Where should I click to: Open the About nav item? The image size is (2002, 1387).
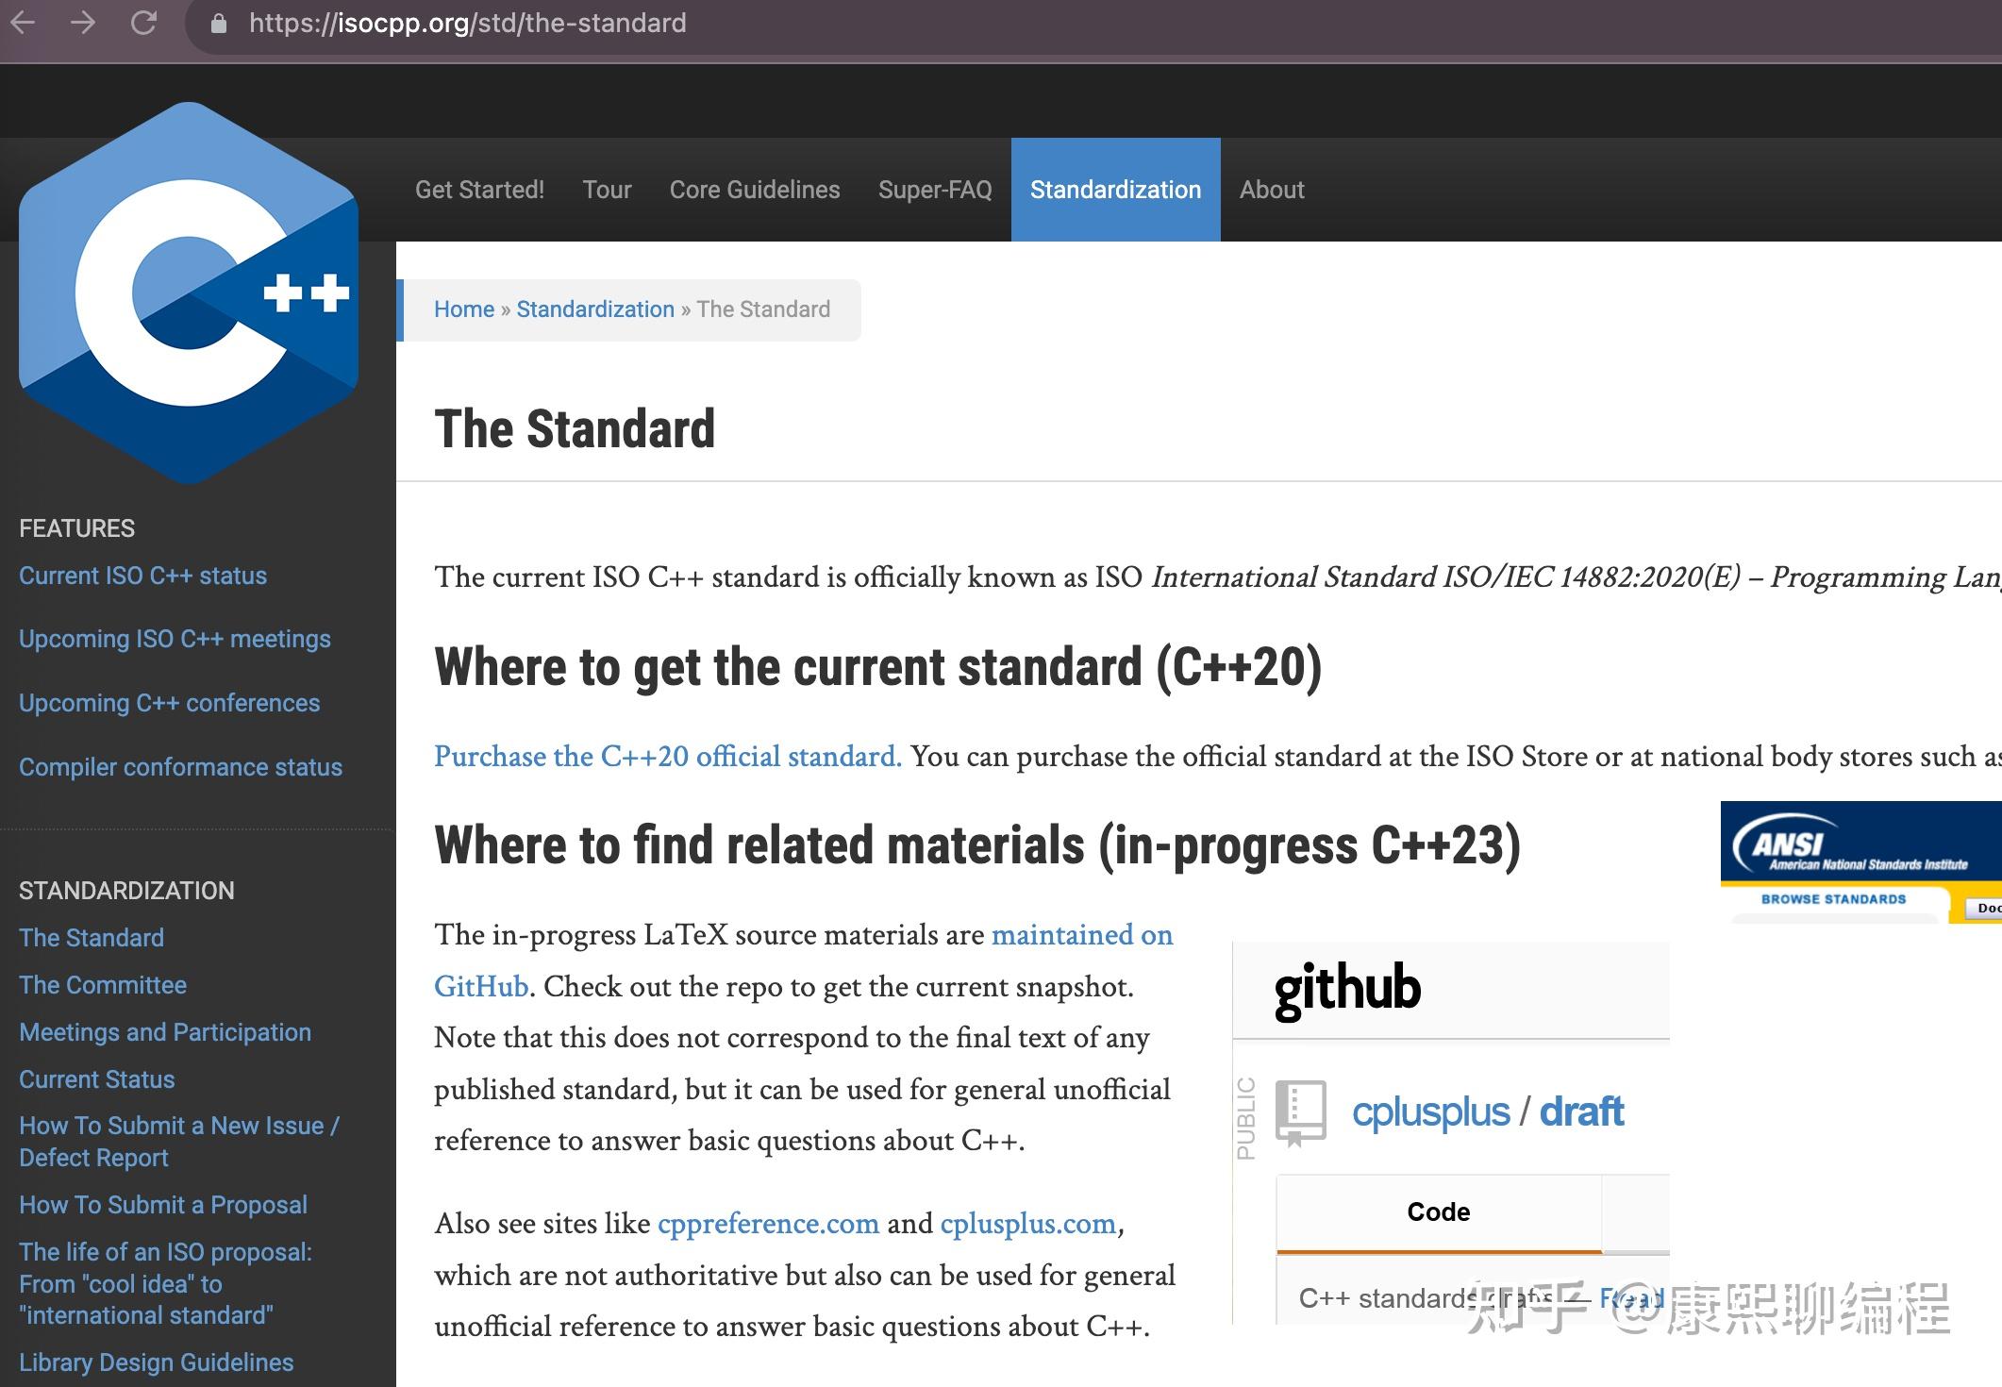(1271, 190)
